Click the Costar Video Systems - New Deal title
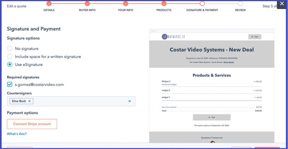Viewport: 288px width, 149px height. [x=212, y=50]
